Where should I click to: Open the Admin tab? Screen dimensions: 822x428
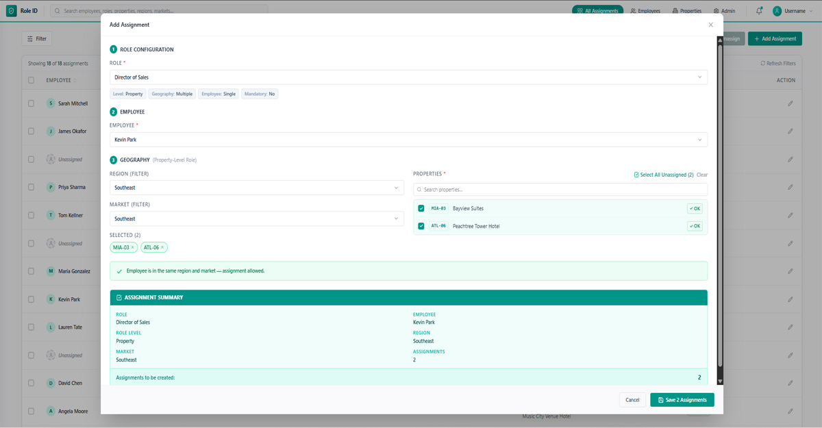pos(725,11)
